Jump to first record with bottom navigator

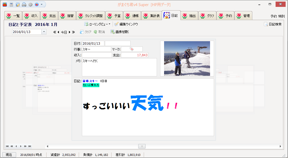[7, 146]
